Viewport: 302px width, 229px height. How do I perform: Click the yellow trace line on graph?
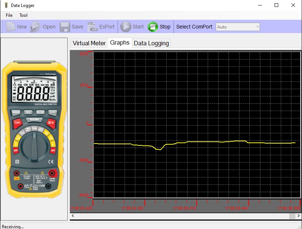pos(205,142)
